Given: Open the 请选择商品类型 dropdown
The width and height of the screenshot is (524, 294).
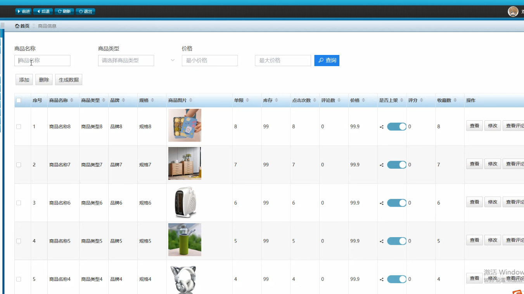Looking at the screenshot, I should click(126, 60).
